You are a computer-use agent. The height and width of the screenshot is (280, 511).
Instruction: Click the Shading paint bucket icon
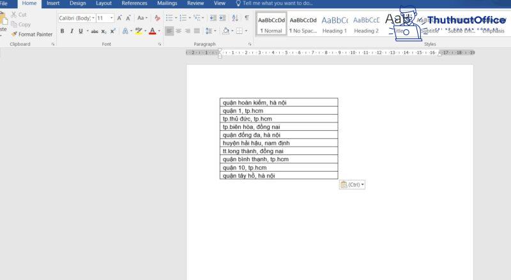pos(225,31)
